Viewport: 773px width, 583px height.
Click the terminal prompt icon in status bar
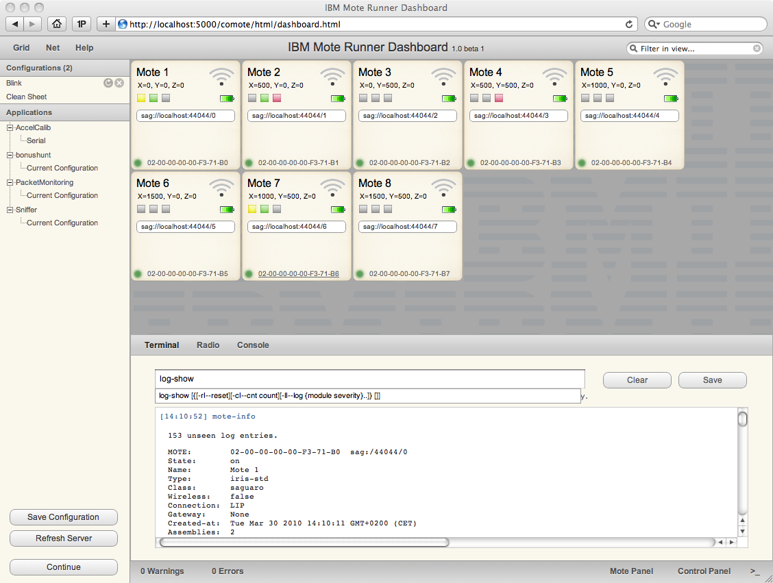point(754,571)
